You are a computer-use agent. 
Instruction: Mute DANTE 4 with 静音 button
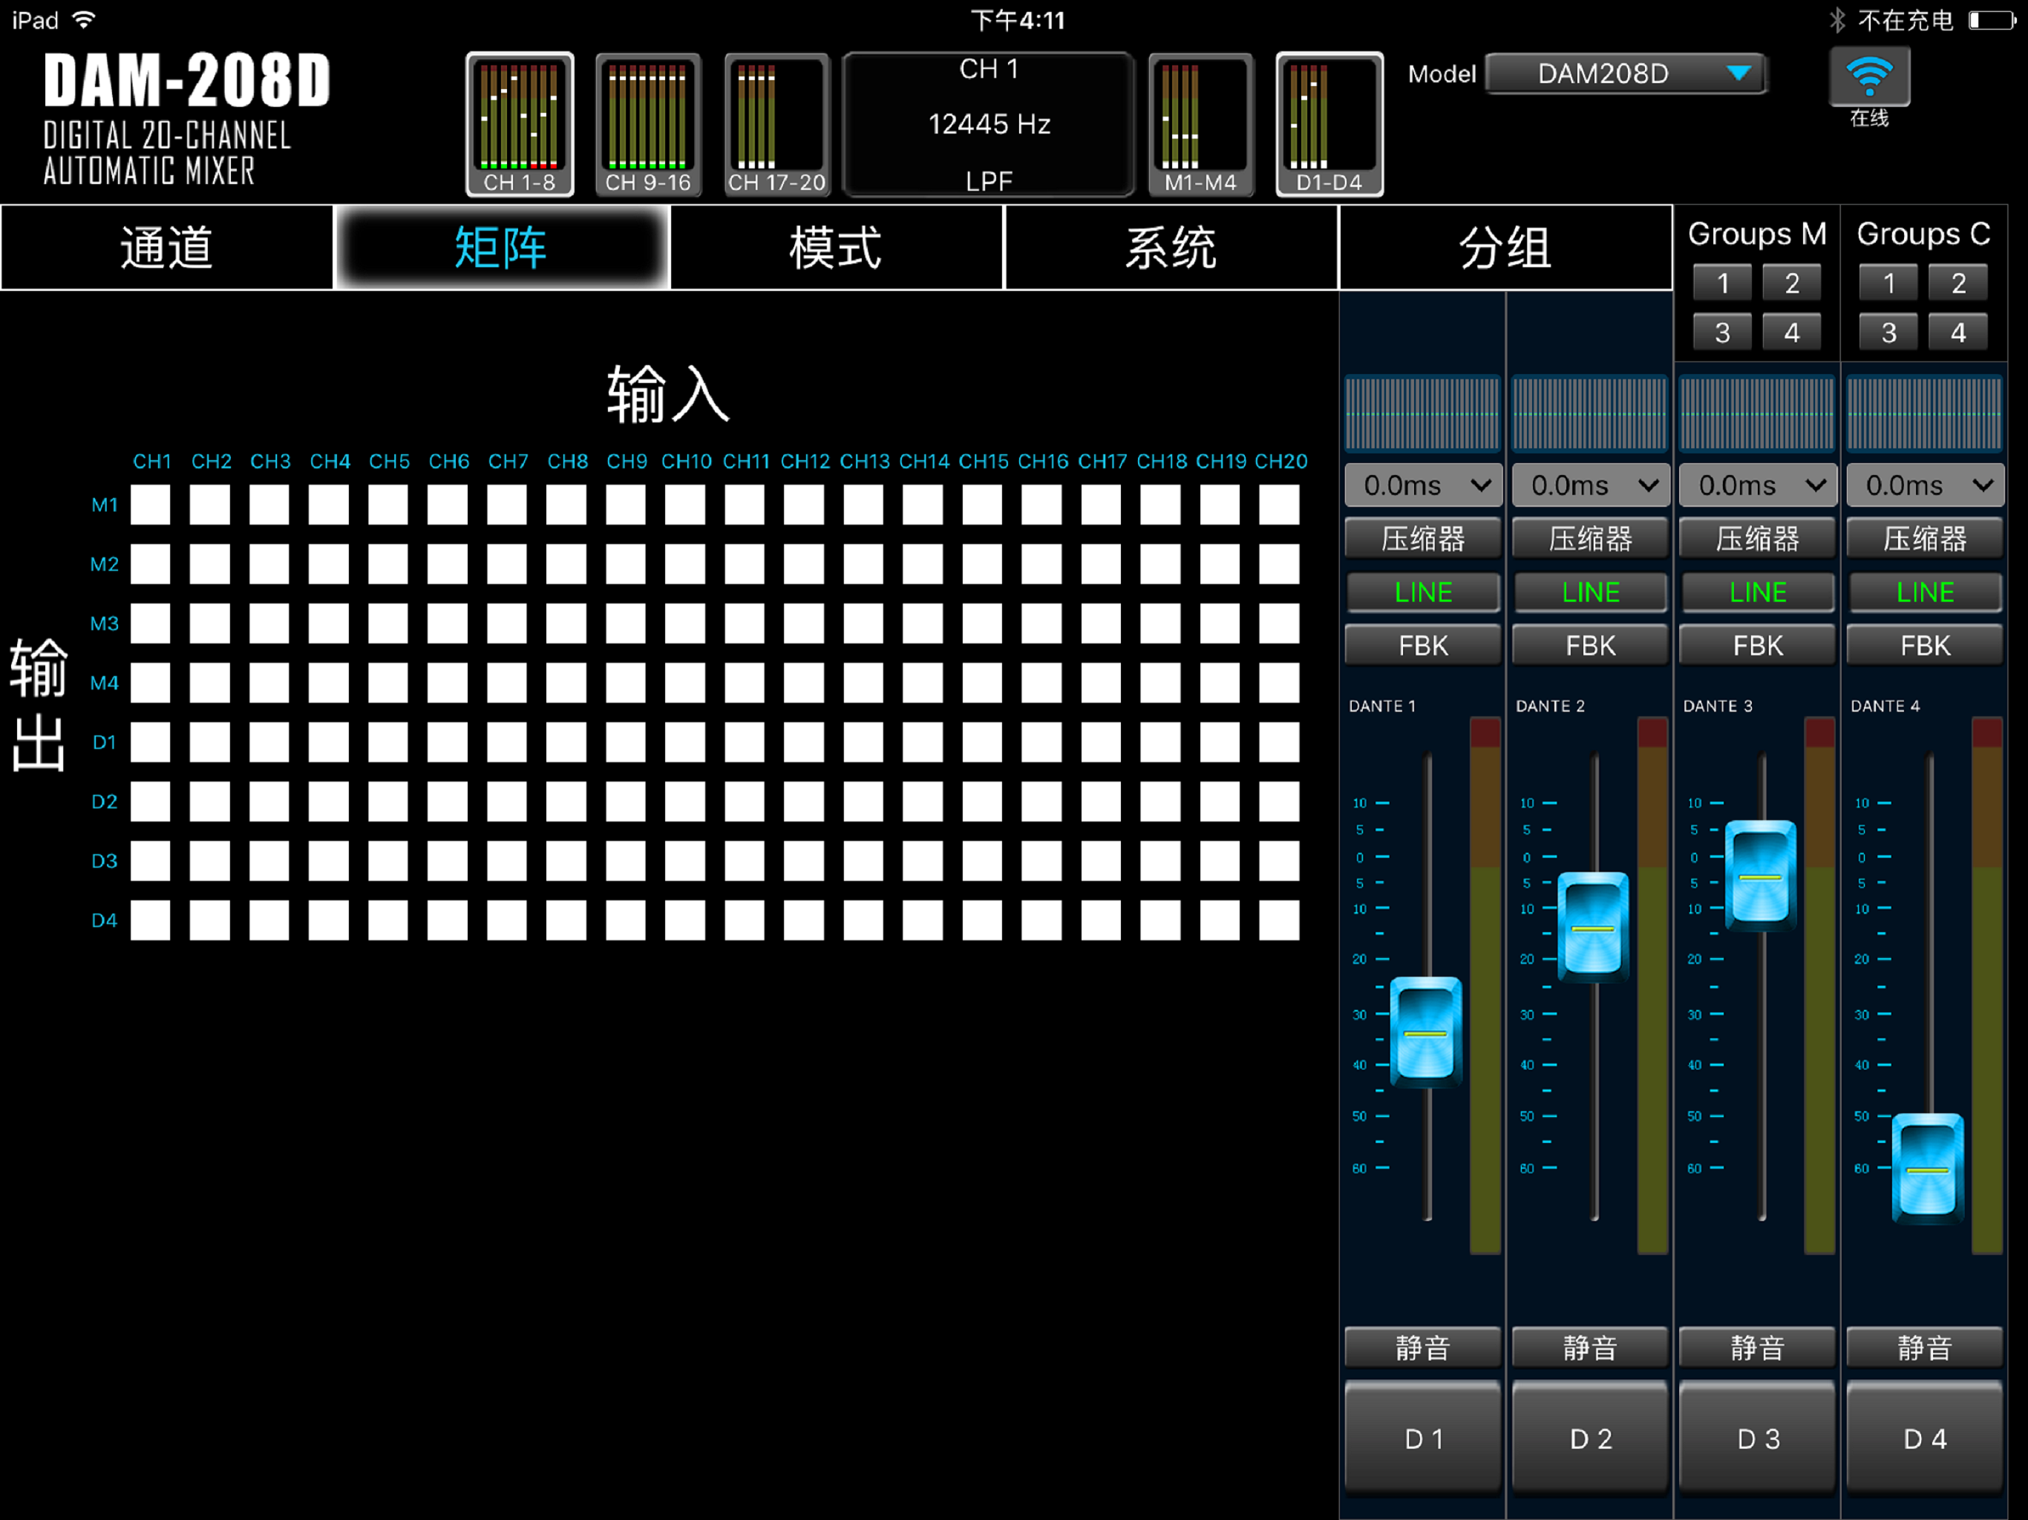tap(1926, 1347)
